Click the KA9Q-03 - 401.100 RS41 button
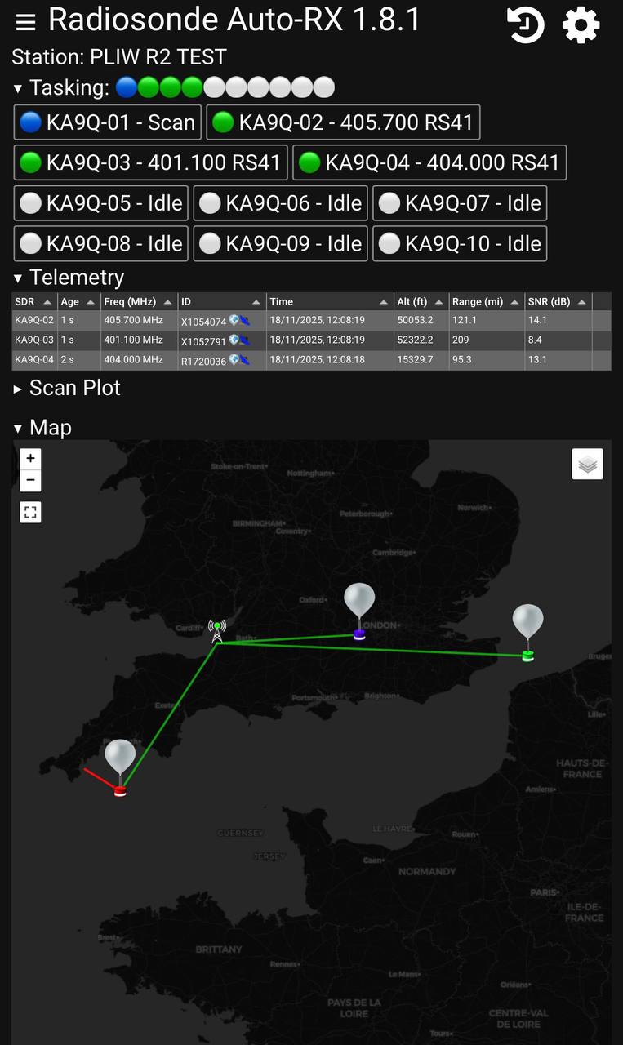The height and width of the screenshot is (1045, 623). pyautogui.click(x=151, y=162)
